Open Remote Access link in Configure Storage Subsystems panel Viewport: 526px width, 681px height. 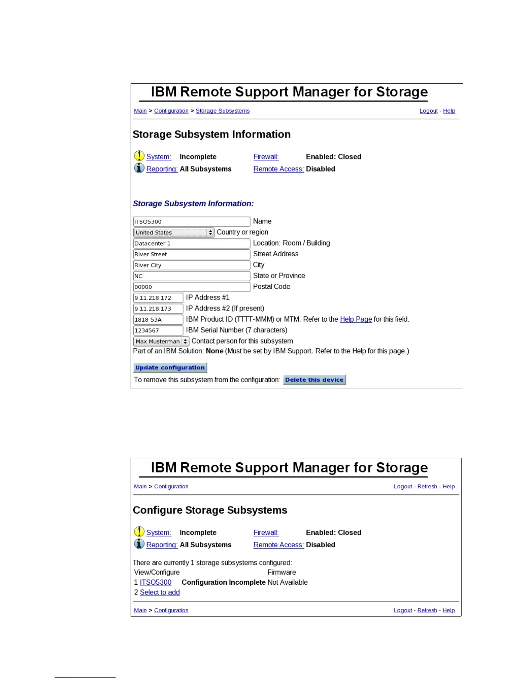pyautogui.click(x=278, y=545)
